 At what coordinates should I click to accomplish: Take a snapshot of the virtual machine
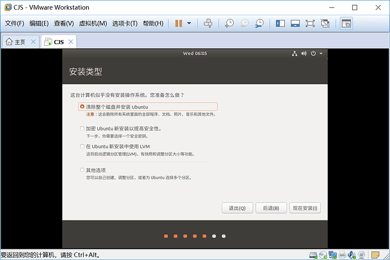(x=229, y=23)
